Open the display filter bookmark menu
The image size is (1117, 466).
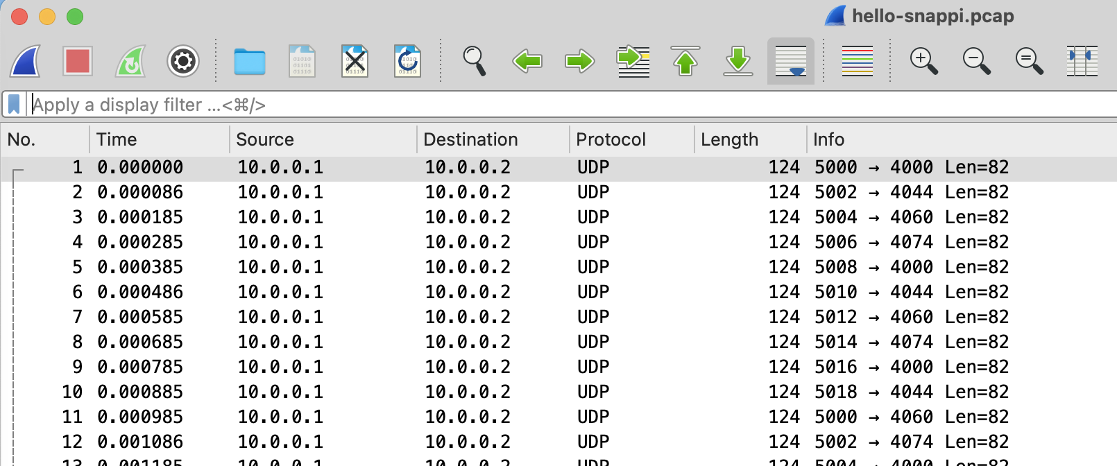click(14, 105)
